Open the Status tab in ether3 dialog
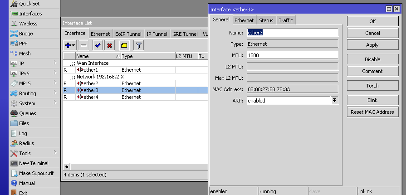 (x=266, y=20)
